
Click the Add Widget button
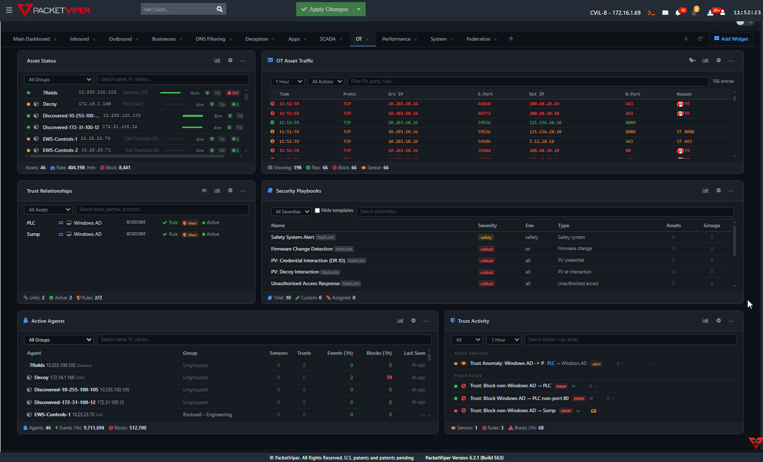[731, 39]
